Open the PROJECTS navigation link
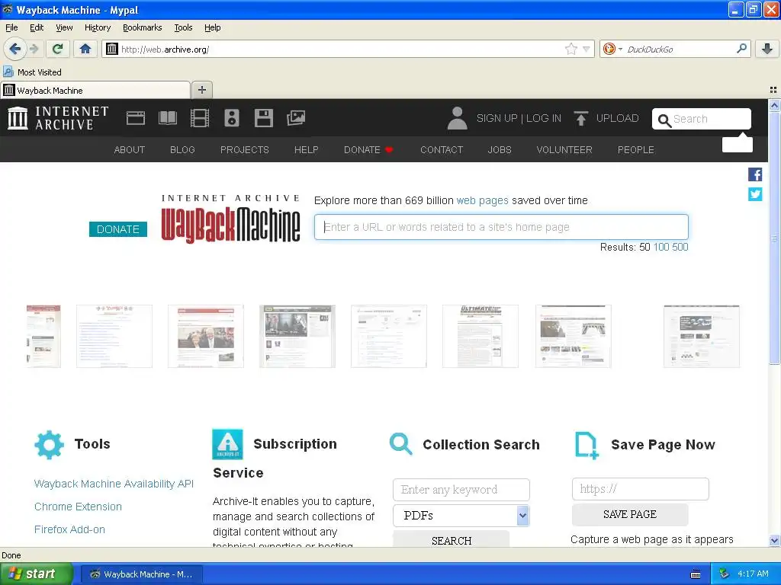 pyautogui.click(x=245, y=150)
